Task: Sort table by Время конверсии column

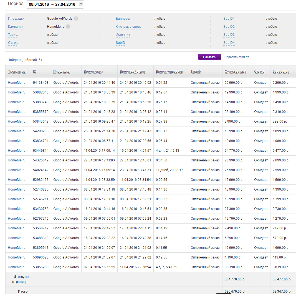Action: pyautogui.click(x=169, y=72)
